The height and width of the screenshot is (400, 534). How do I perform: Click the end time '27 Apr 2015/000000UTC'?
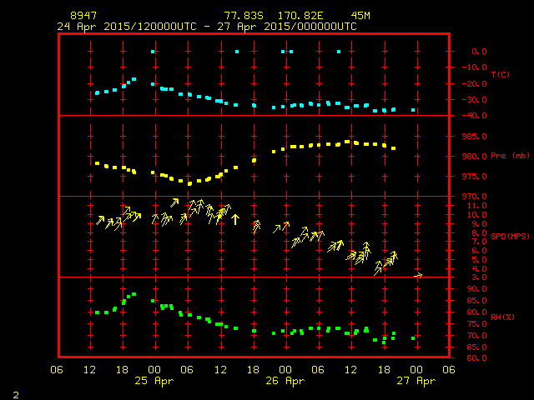pos(287,27)
